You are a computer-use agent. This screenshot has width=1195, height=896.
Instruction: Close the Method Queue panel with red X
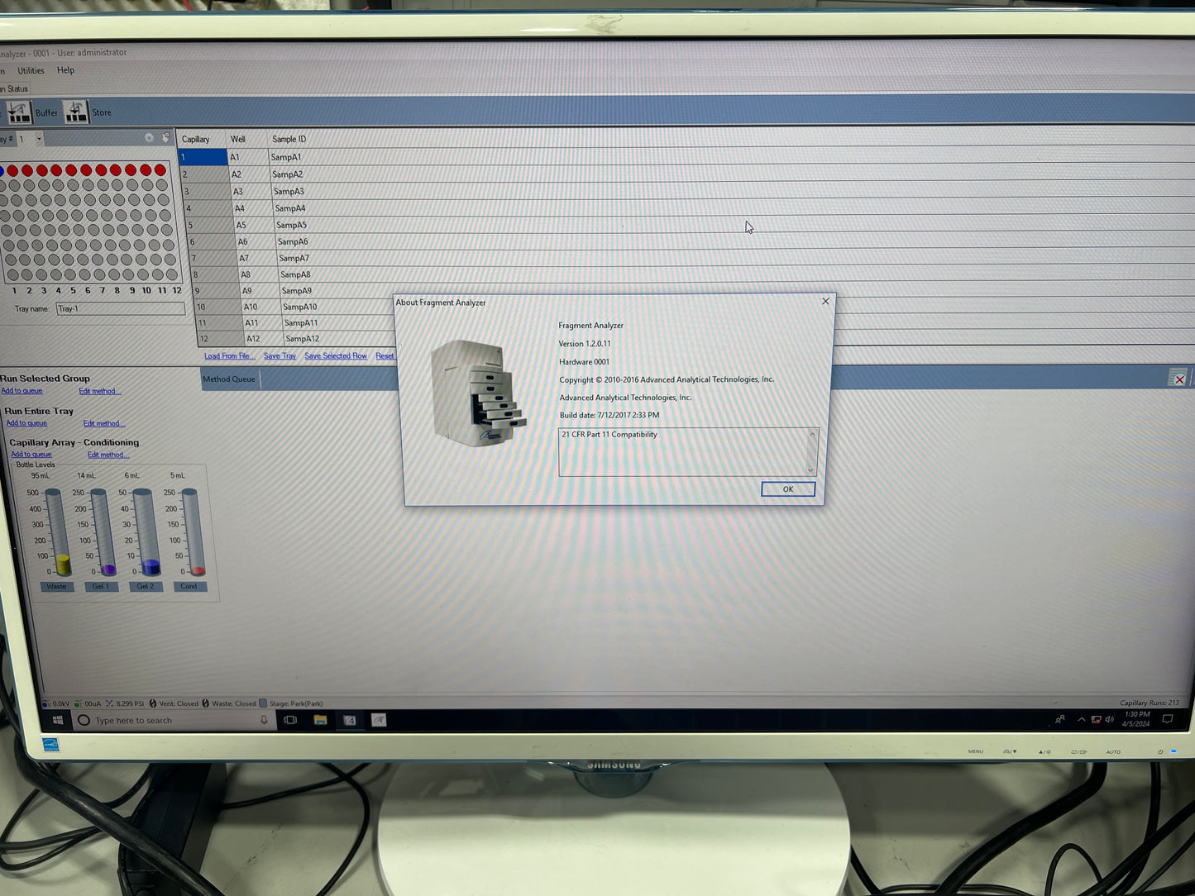click(1178, 379)
